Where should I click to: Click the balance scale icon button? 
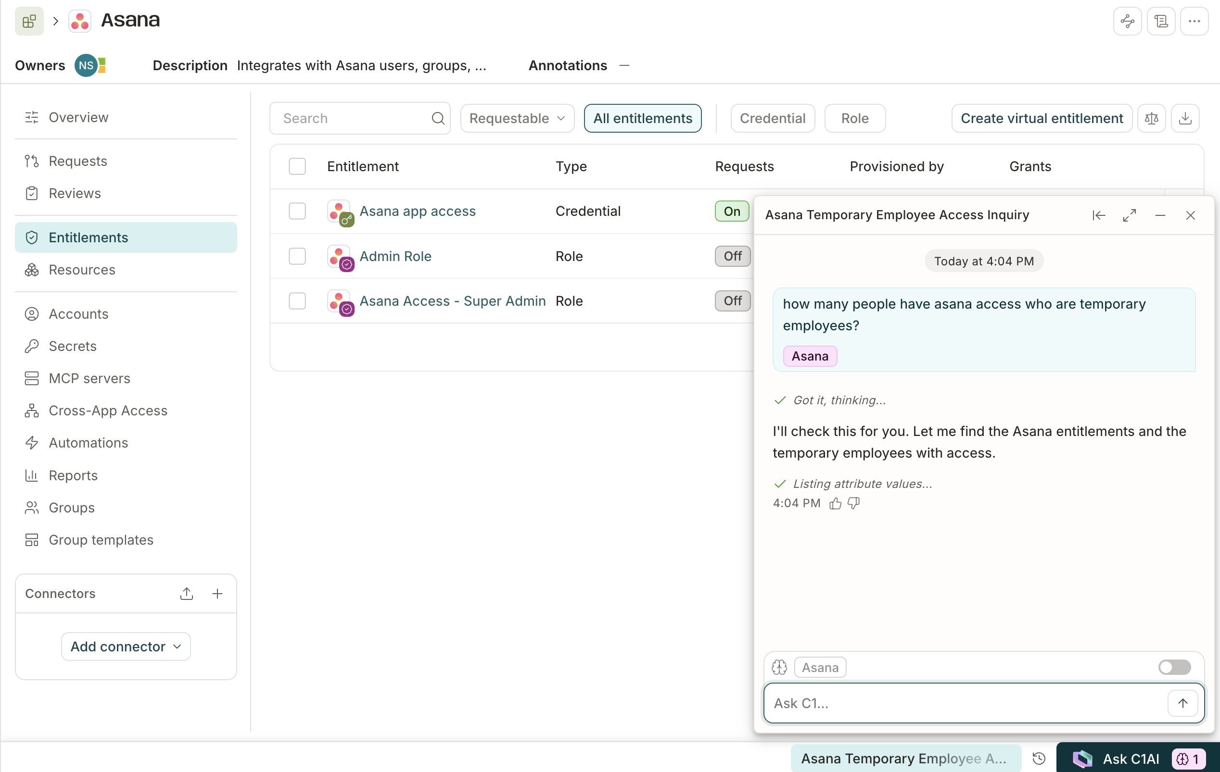click(x=1151, y=118)
